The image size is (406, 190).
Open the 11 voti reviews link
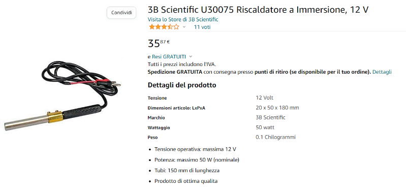tap(202, 27)
